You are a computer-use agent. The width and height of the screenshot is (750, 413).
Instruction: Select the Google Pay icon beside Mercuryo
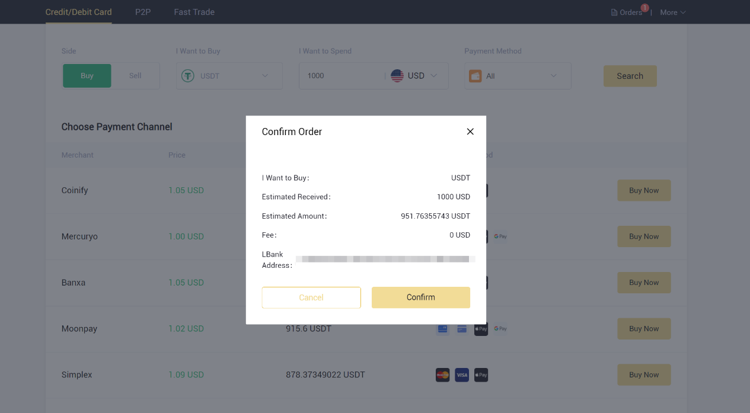[500, 236]
